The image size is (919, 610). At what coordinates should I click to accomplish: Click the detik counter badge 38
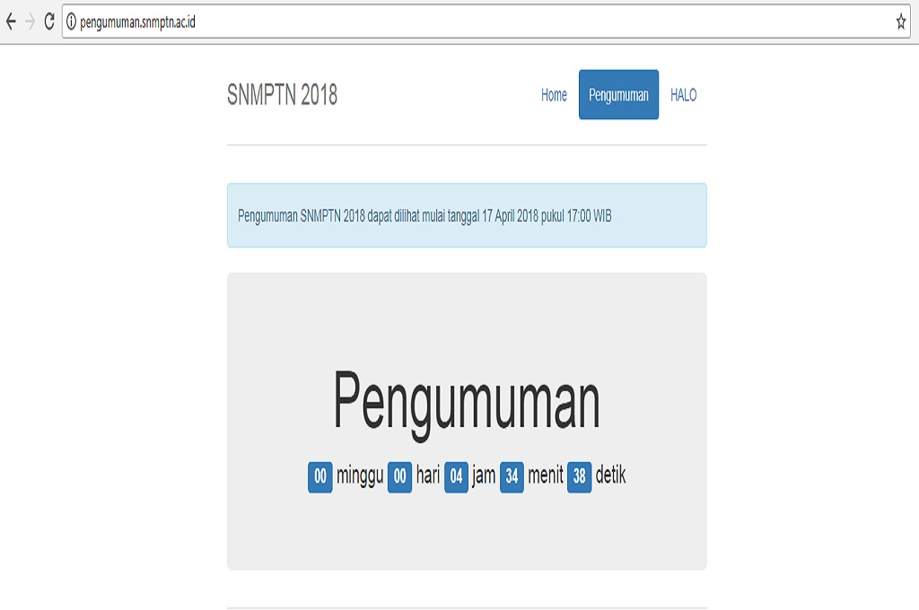click(x=579, y=476)
